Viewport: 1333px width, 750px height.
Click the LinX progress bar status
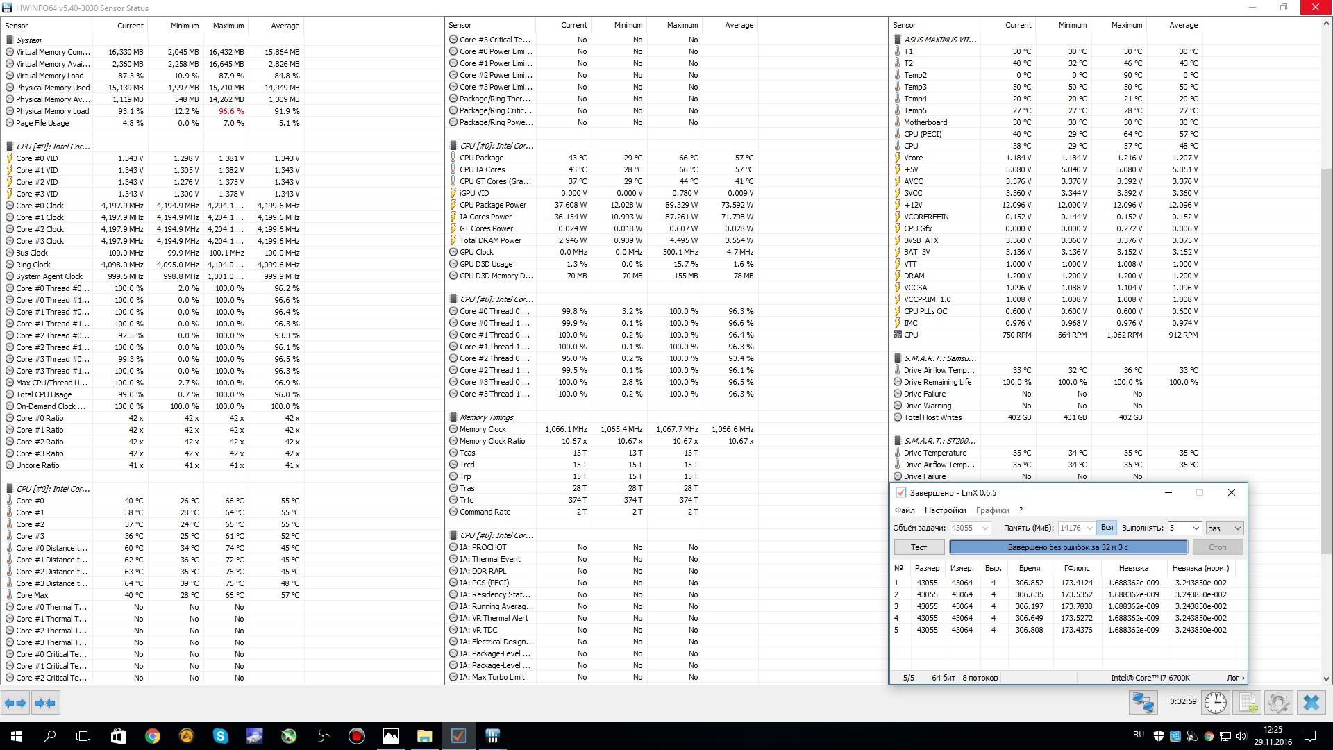(1068, 547)
